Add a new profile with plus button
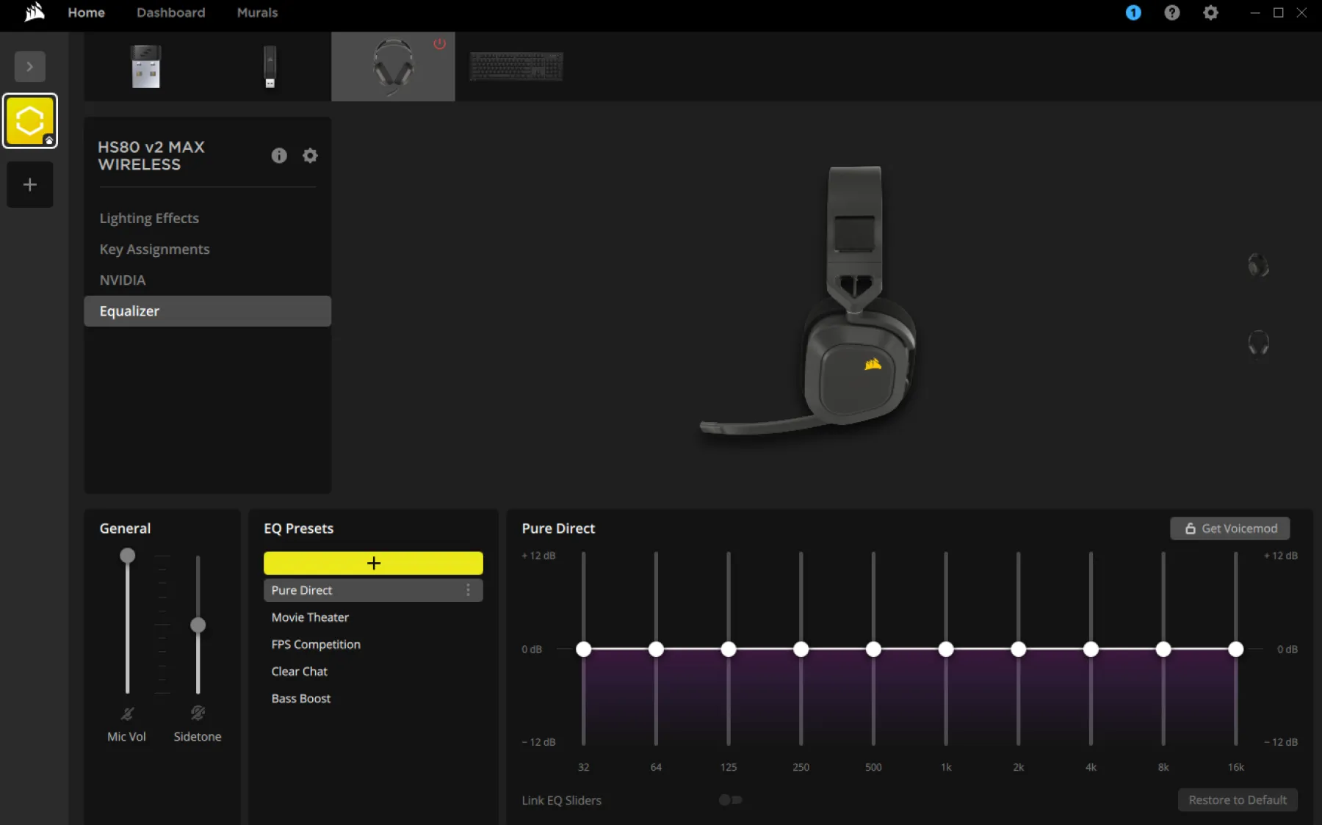This screenshot has width=1322, height=825. (30, 185)
